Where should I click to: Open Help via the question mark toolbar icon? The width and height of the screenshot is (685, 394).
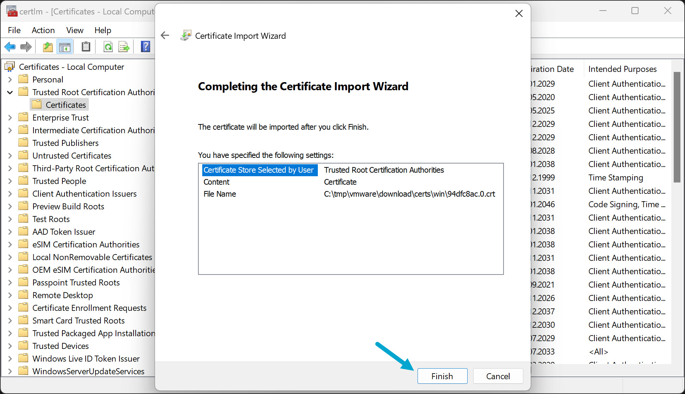click(145, 47)
